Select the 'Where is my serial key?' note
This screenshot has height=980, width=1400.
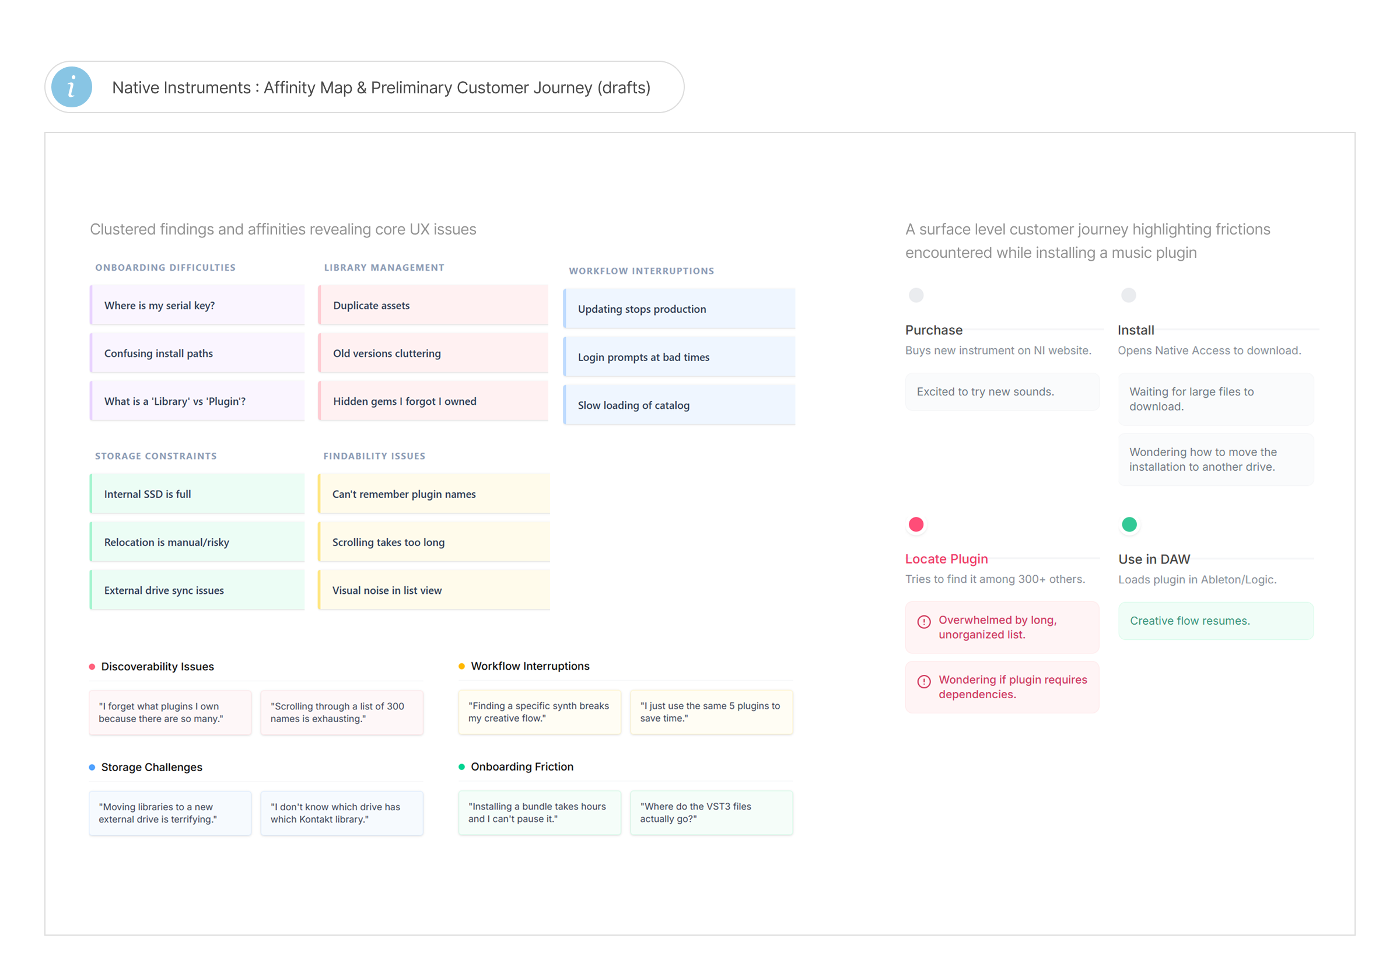tap(197, 305)
